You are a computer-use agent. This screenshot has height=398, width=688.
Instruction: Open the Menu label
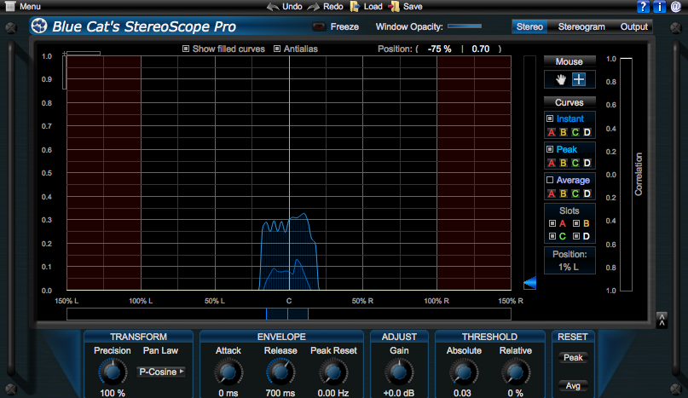tap(30, 7)
